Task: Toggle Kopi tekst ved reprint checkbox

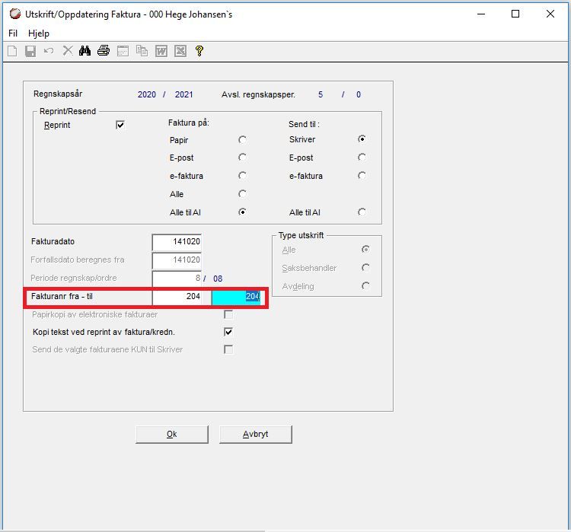Action: pos(228,332)
